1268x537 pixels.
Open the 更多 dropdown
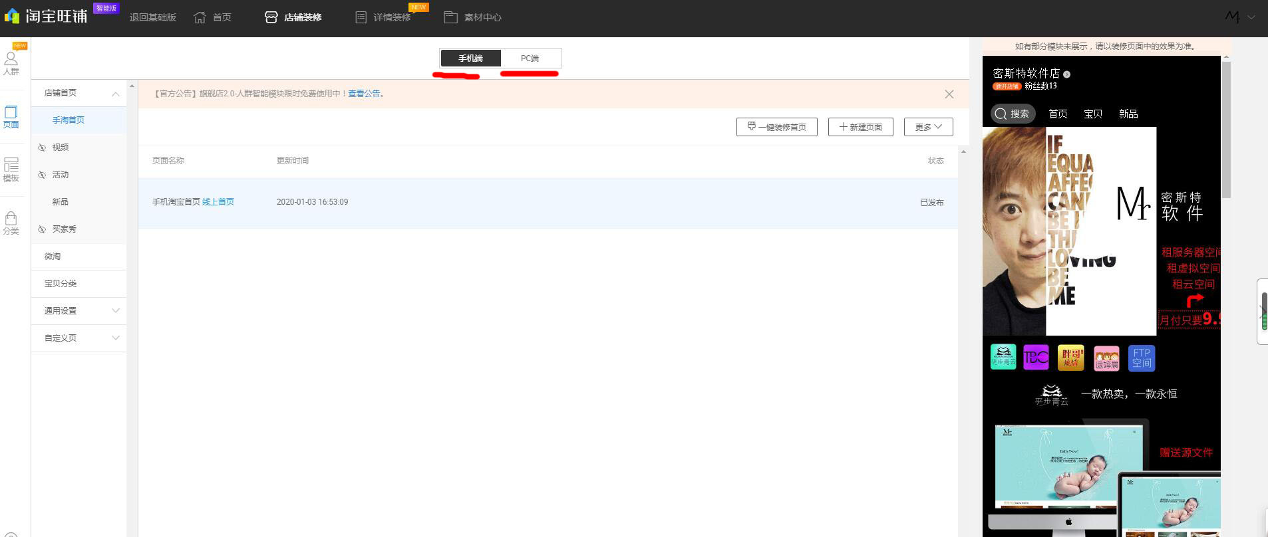point(928,127)
